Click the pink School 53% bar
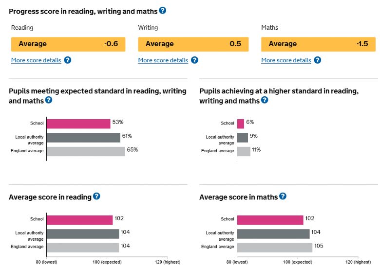Image resolution: width=380 pixels, height=267 pixels. [78, 124]
